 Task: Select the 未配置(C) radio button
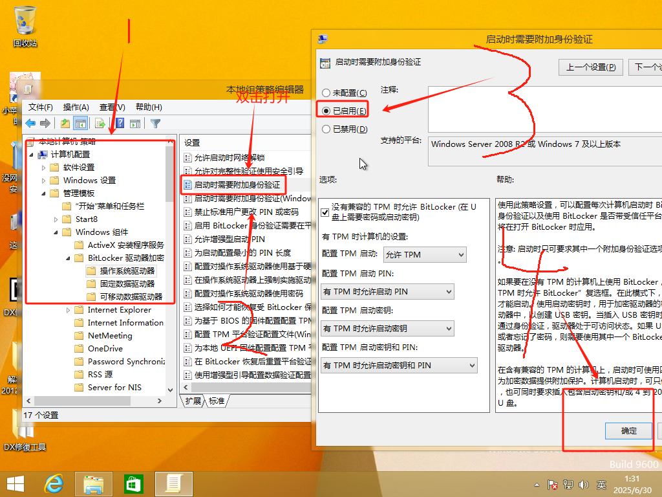pos(326,93)
